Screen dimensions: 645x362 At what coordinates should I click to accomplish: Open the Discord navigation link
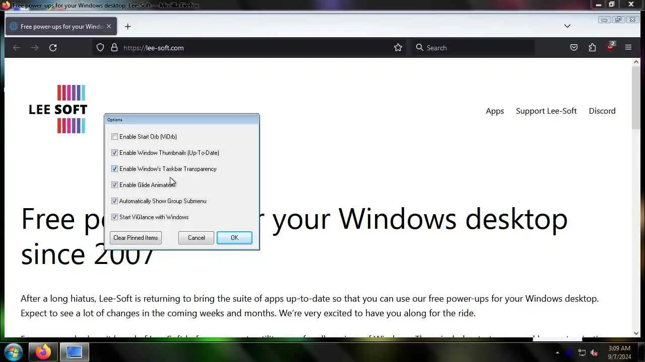602,111
